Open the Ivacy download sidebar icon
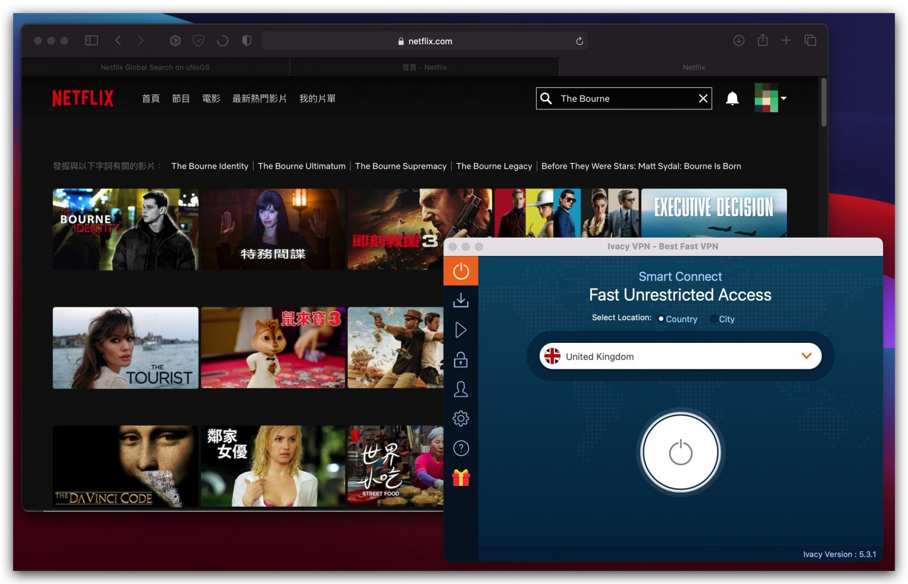Viewport: 908px width, 584px height. click(461, 300)
